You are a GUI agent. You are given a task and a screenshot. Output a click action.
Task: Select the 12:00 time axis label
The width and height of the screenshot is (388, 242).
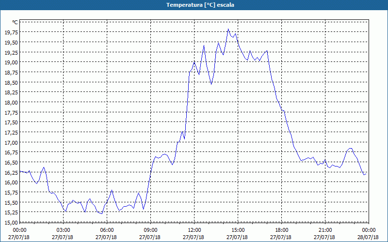pyautogui.click(x=194, y=230)
